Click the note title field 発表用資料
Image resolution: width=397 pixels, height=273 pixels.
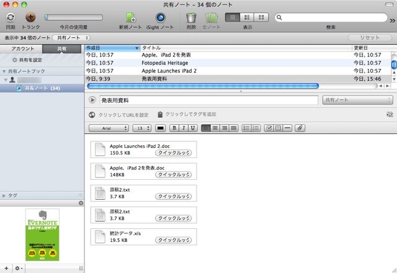(x=208, y=101)
